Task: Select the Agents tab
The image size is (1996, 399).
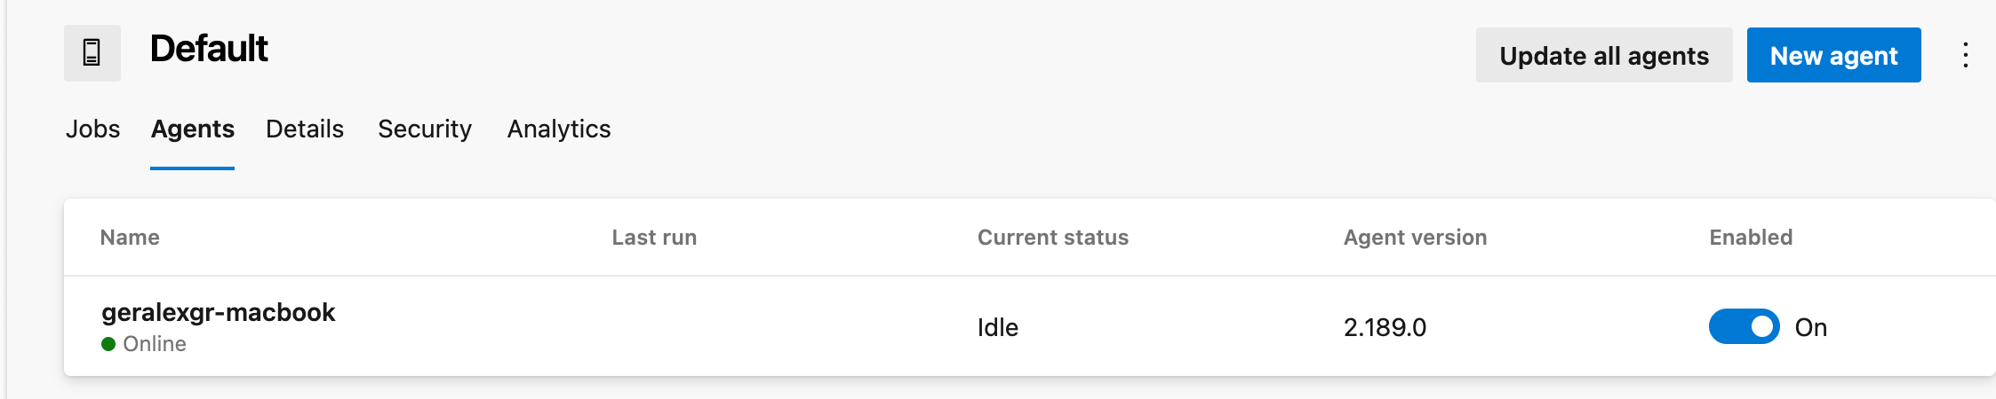Action: [x=192, y=129]
